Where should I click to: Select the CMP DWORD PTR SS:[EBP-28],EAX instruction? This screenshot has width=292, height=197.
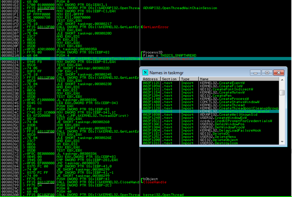[x=87, y=160]
